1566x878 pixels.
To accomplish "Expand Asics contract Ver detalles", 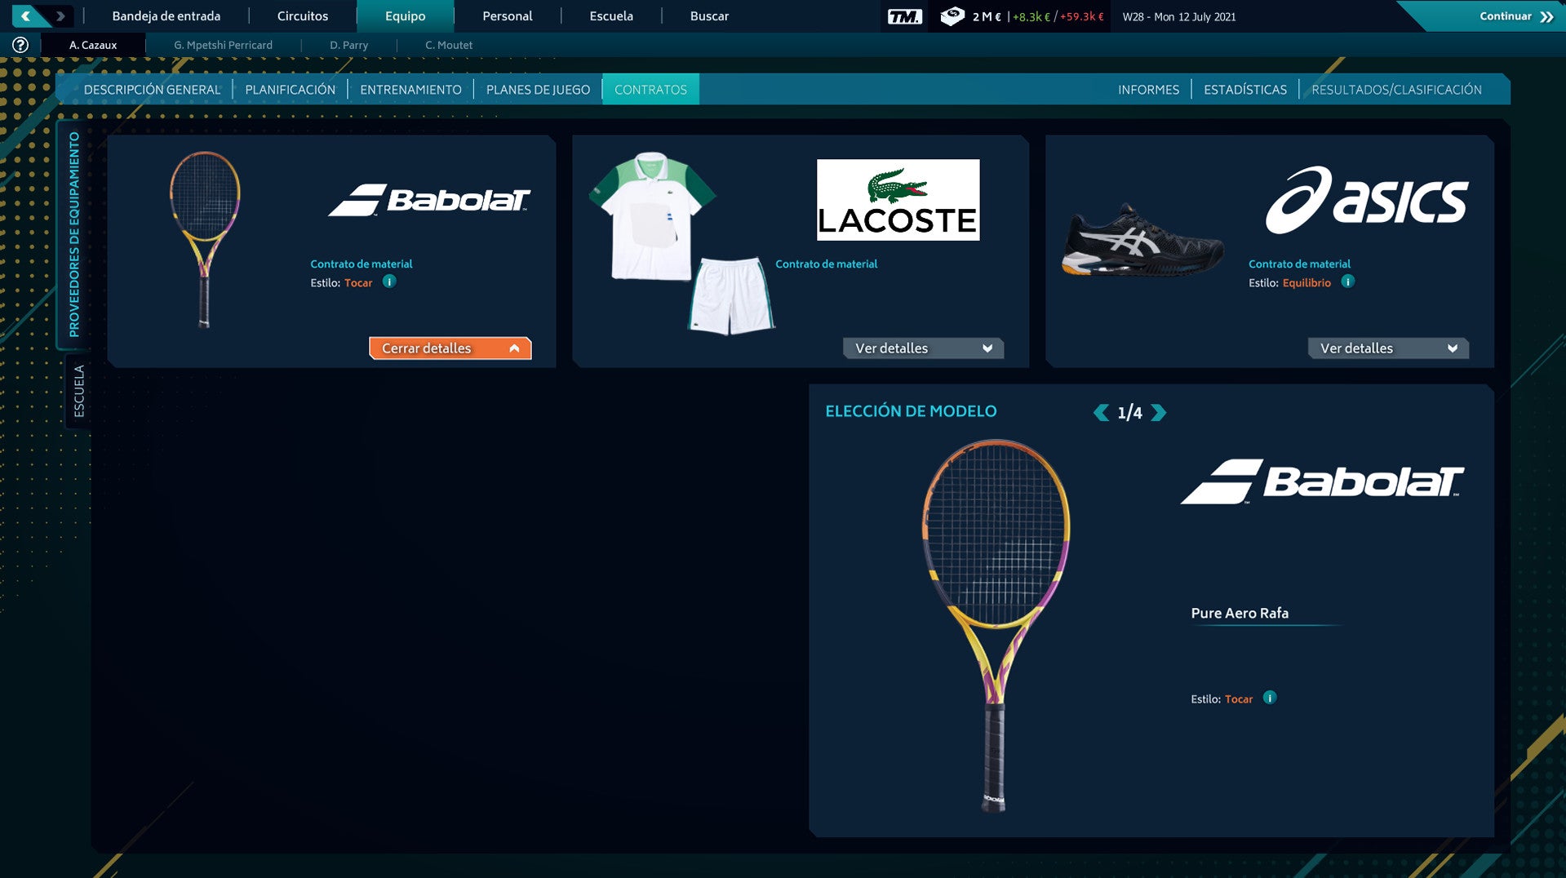I will pyautogui.click(x=1388, y=348).
